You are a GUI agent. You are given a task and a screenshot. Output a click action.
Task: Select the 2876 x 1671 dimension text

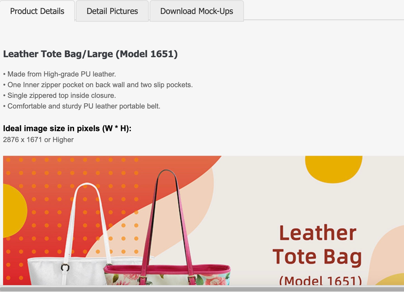[38, 139]
